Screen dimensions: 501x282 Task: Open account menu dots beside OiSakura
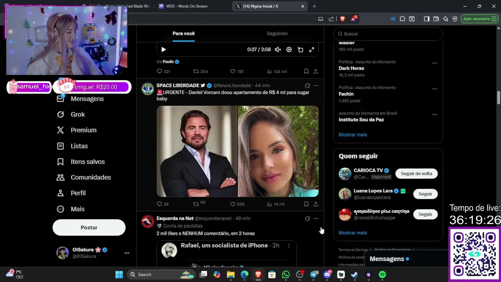(127, 253)
